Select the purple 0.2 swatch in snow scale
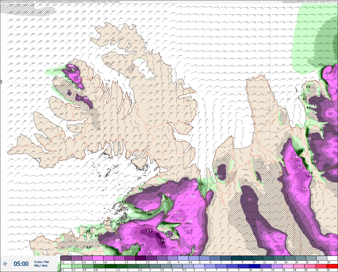This screenshot has width=338, height=272. click(66, 258)
